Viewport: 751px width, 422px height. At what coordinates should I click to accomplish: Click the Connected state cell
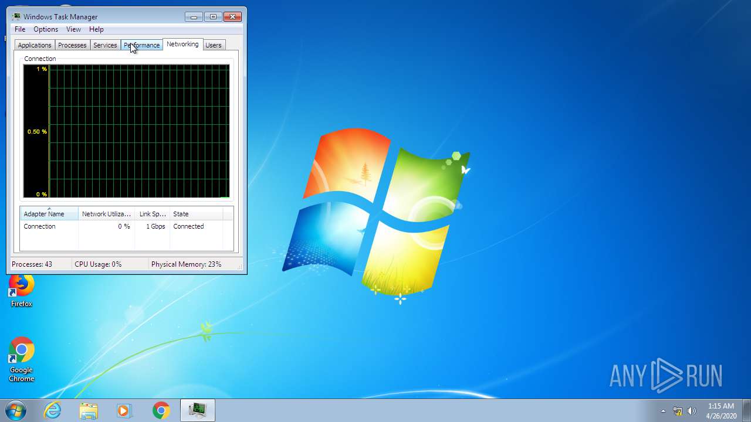click(x=188, y=226)
